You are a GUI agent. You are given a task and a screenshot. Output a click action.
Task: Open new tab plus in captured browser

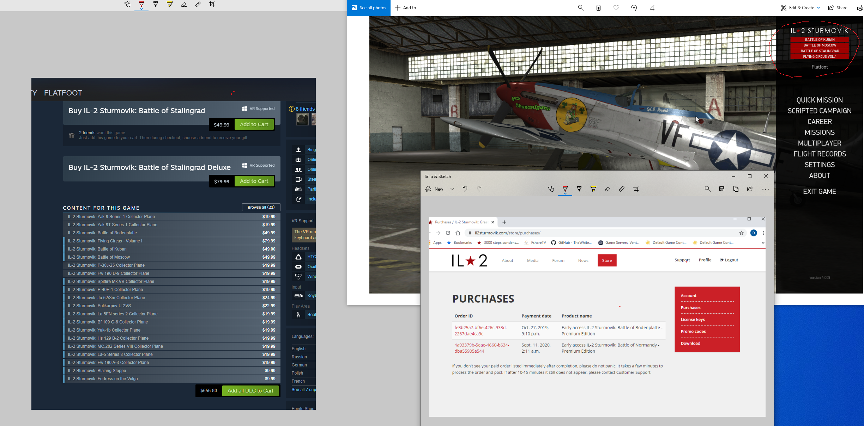click(504, 222)
